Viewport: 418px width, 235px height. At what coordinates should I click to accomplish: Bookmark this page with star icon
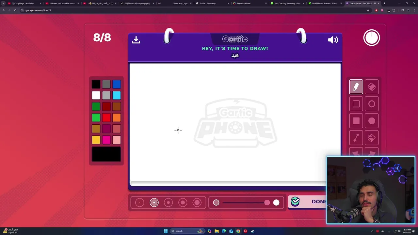click(368, 10)
